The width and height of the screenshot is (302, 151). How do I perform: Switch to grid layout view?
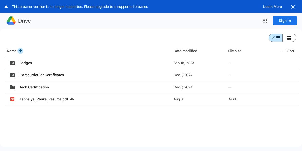[289, 38]
